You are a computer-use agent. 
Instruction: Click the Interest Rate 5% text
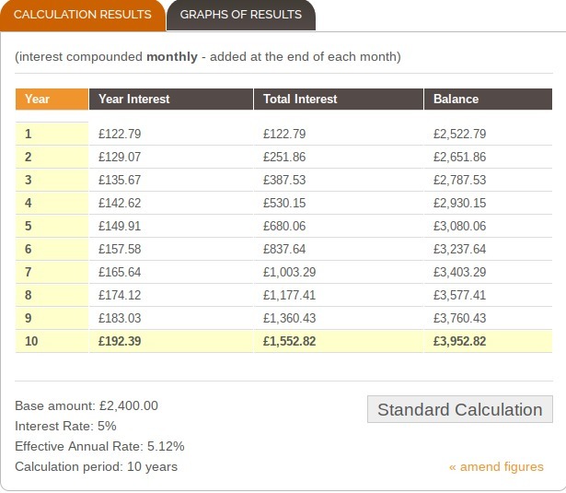[x=65, y=426]
